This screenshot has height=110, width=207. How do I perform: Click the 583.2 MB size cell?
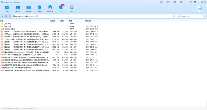click(x=56, y=47)
